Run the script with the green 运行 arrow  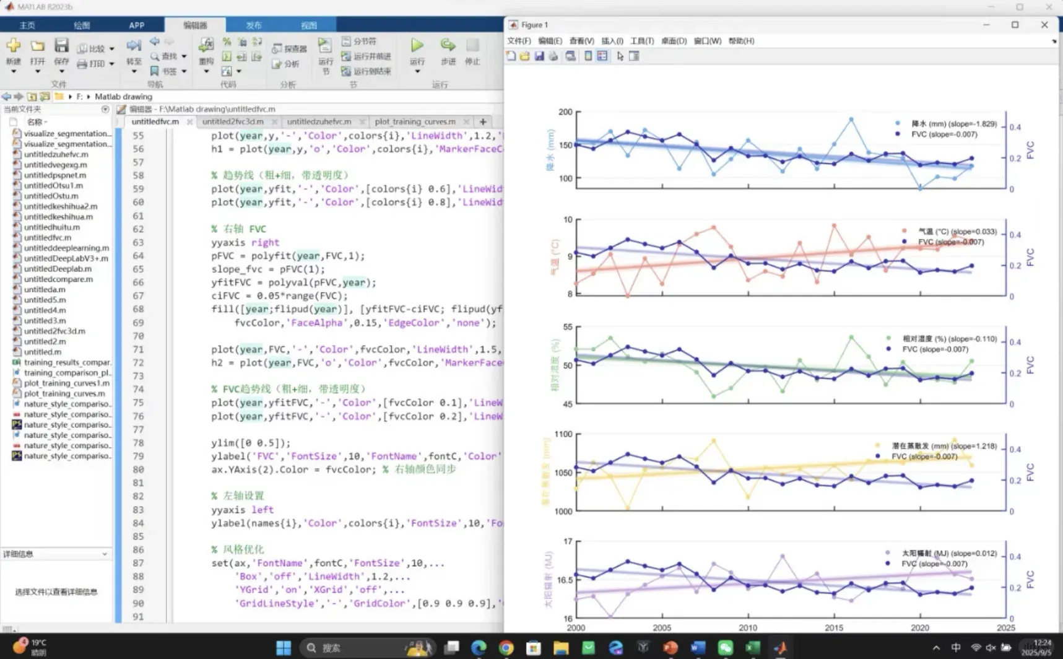click(417, 45)
